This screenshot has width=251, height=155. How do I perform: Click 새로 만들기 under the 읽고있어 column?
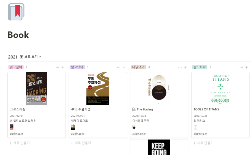81,143
